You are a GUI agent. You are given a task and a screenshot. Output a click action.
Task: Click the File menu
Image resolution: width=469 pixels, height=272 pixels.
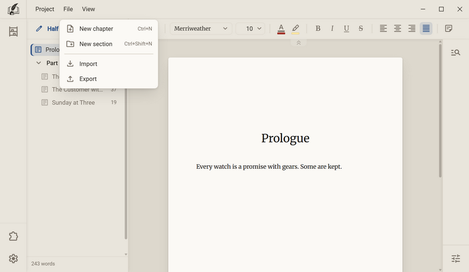[68, 9]
